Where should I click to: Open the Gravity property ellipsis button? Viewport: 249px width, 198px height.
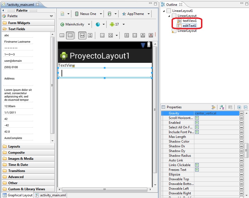[x=242, y=113]
